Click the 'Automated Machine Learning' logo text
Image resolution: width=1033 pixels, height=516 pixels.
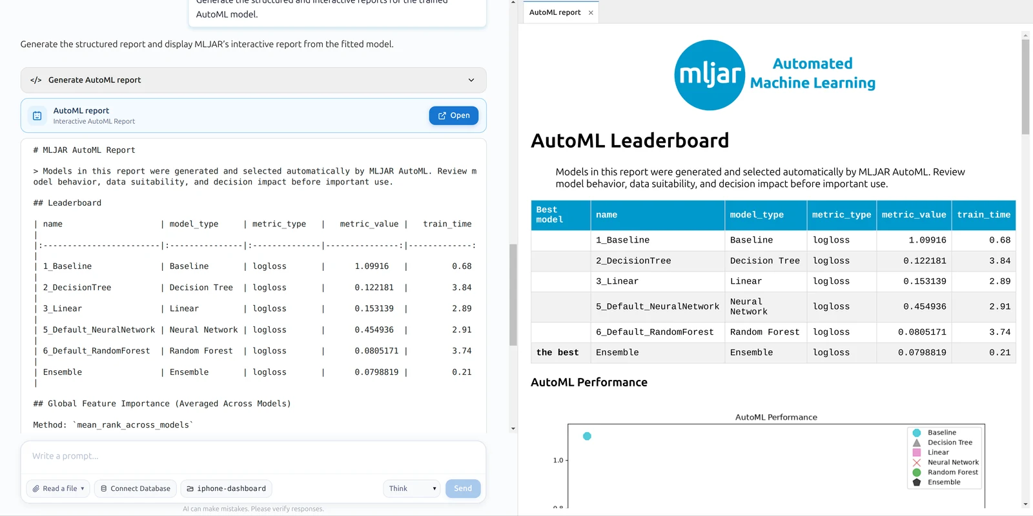click(x=813, y=74)
